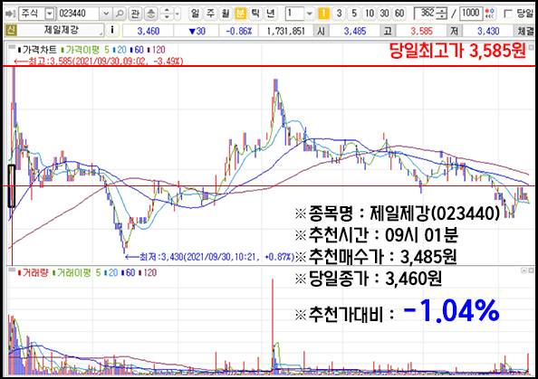Screen dimensions: 538x379
Task: Open stock search with the magnifier icon
Action: click(119, 14)
